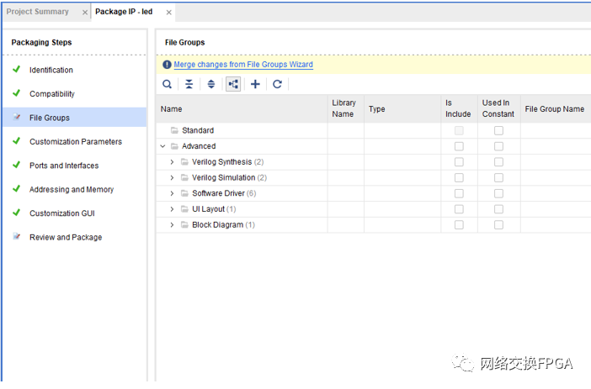Click Software Driver folder icon

coord(184,193)
